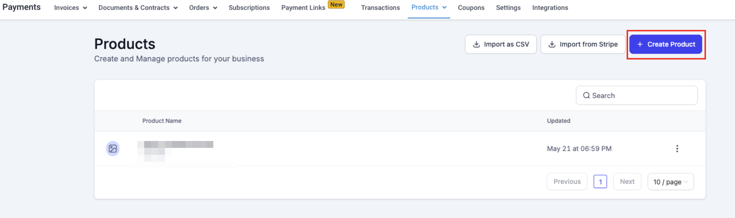This screenshot has width=735, height=218.
Task: Click the download icon in Import as CSV
Action: pyautogui.click(x=476, y=44)
